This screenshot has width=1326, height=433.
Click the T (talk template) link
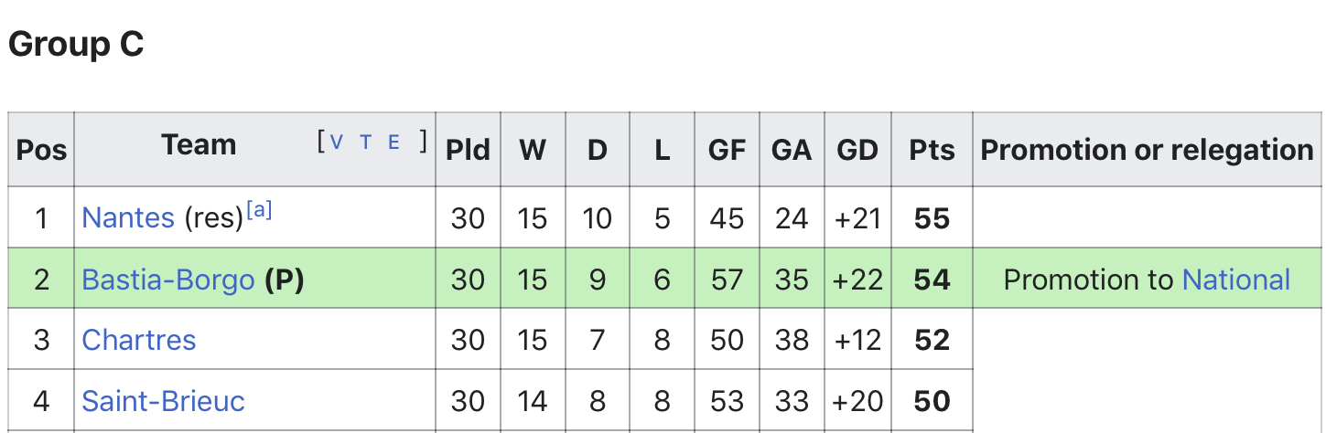point(366,142)
